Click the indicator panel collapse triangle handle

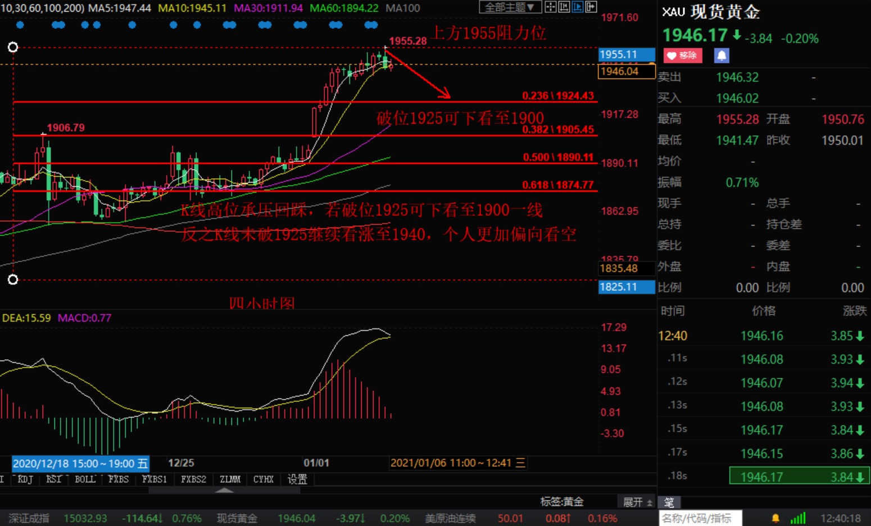point(224,490)
